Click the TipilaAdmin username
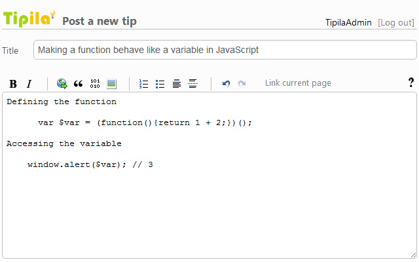 click(349, 22)
